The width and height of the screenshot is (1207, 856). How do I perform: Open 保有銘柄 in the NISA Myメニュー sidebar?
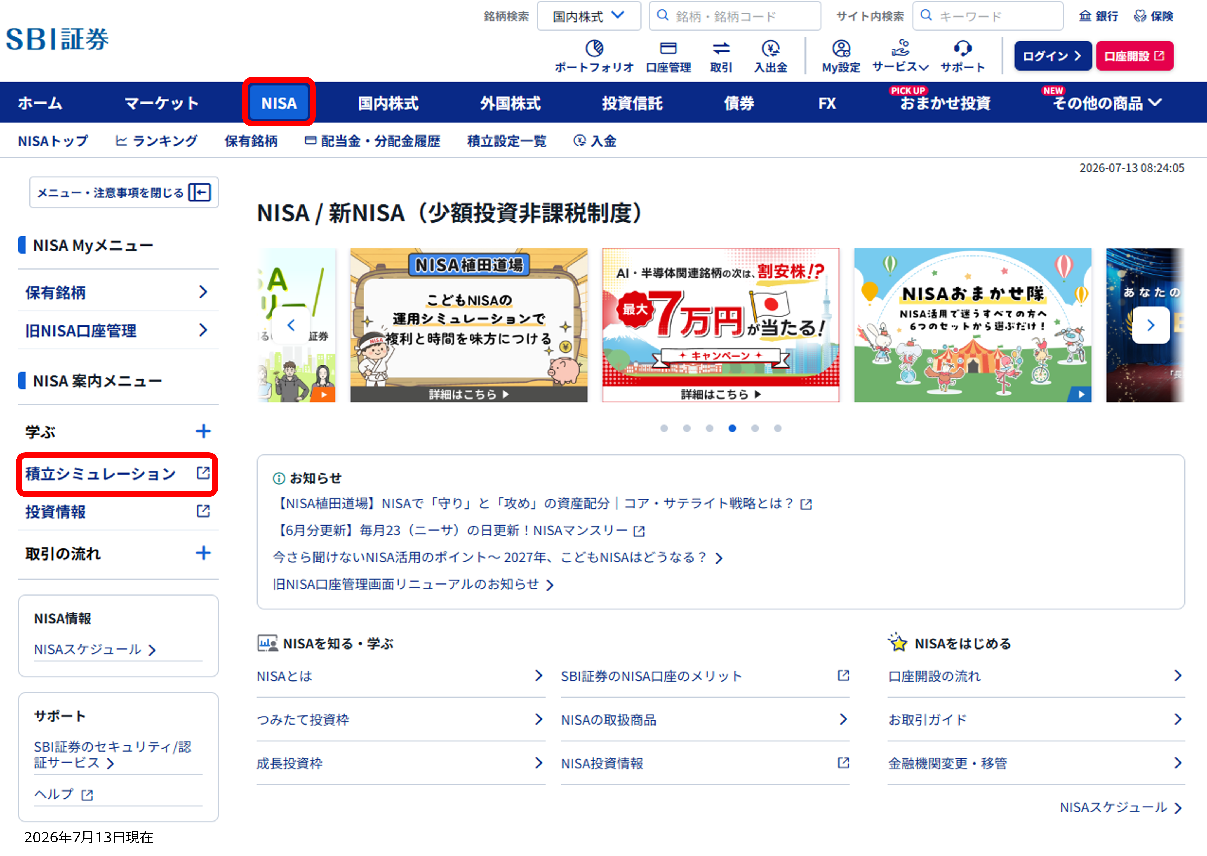tap(118, 292)
